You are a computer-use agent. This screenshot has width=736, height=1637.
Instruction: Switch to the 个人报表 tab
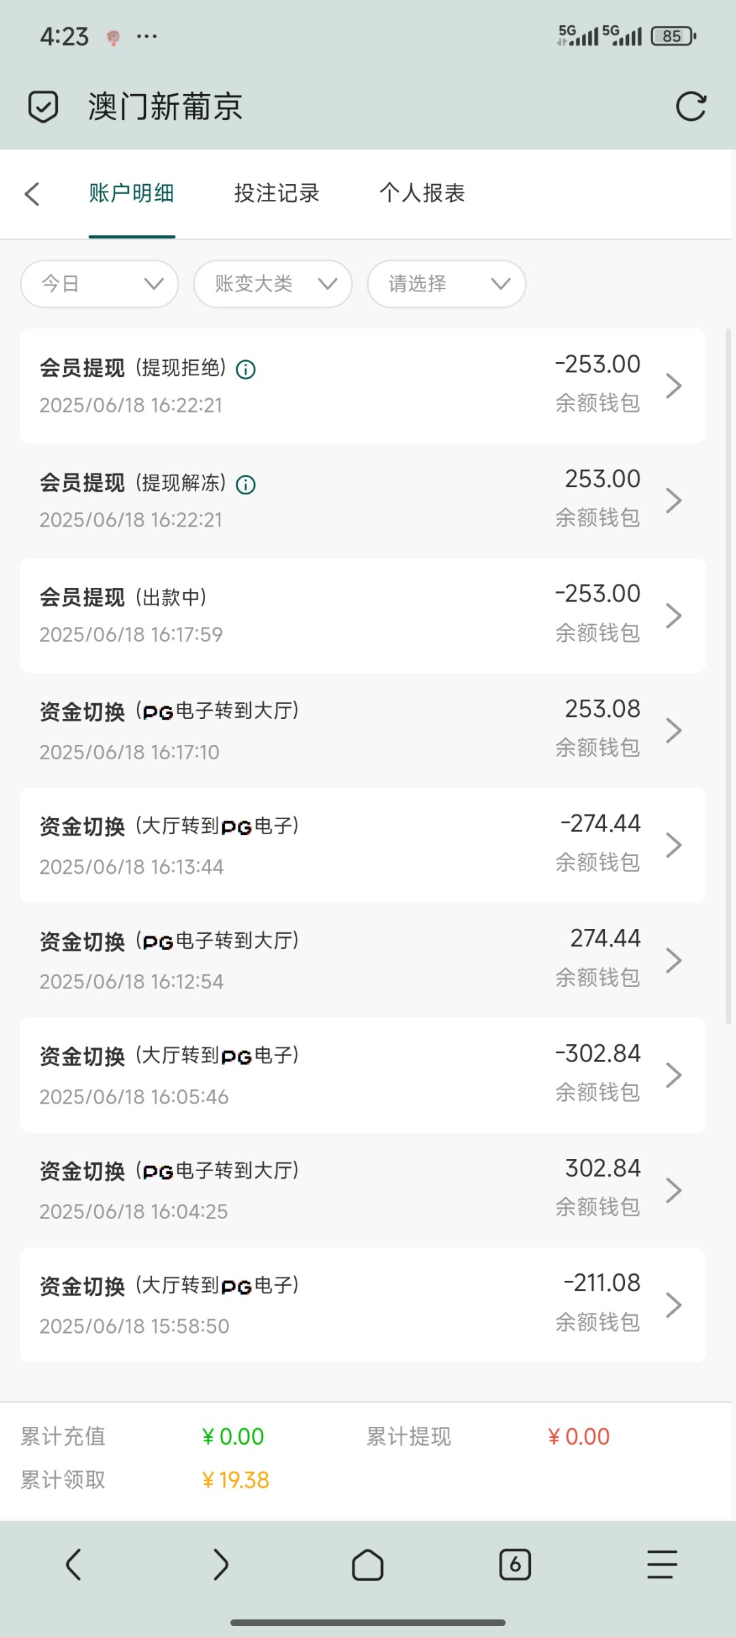point(422,194)
